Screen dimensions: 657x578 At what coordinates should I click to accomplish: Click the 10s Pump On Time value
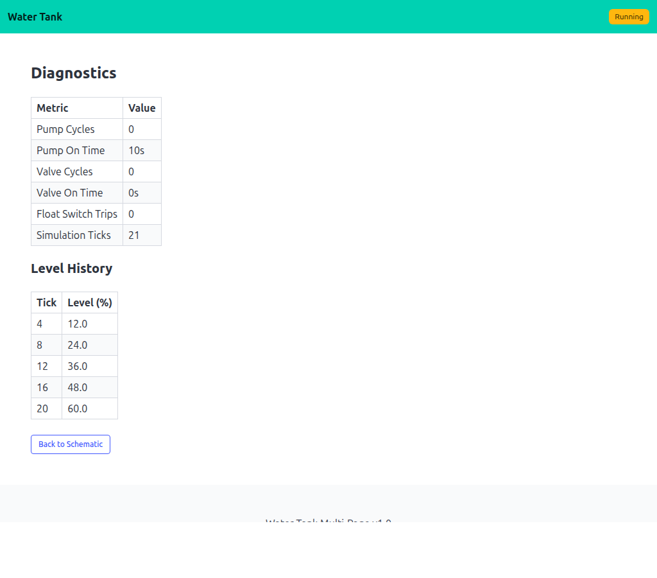pos(136,150)
